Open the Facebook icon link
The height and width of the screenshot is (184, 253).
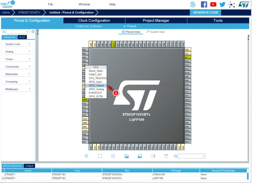tap(204, 4)
